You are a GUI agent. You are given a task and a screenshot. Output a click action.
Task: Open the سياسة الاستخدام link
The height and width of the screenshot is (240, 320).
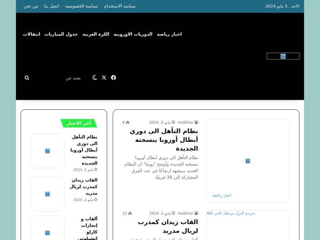119,6
